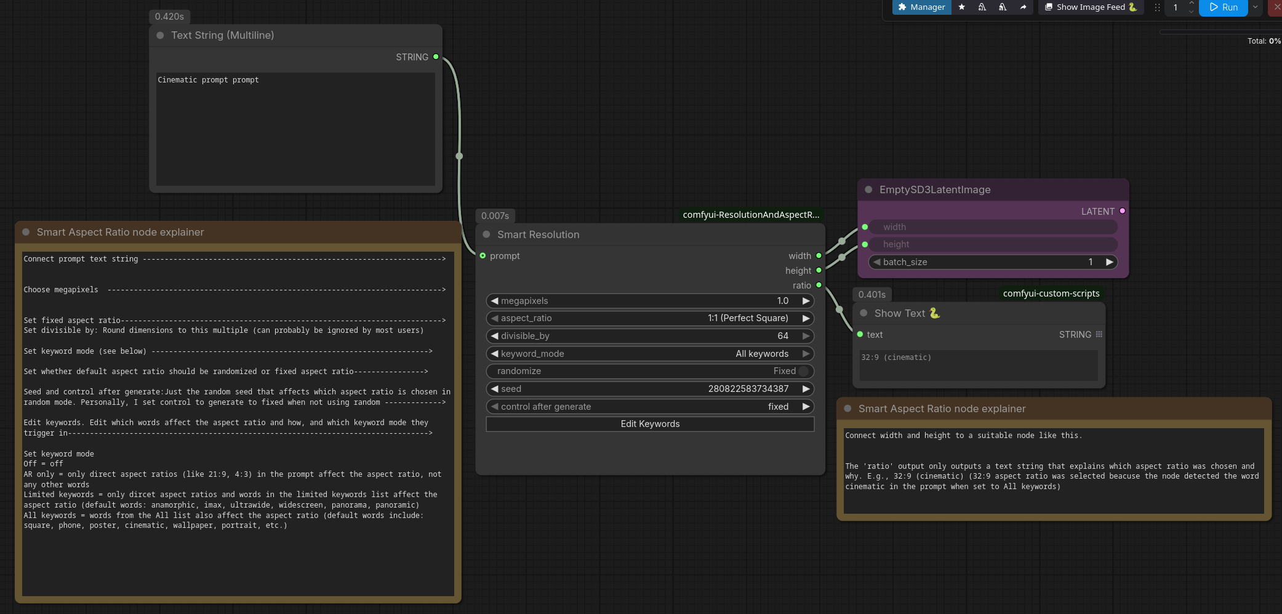Select next control after generate option

click(806, 407)
